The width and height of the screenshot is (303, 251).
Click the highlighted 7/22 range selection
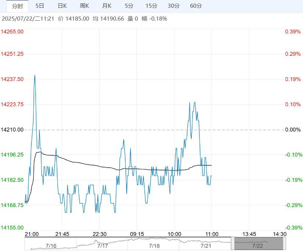[x=259, y=244]
